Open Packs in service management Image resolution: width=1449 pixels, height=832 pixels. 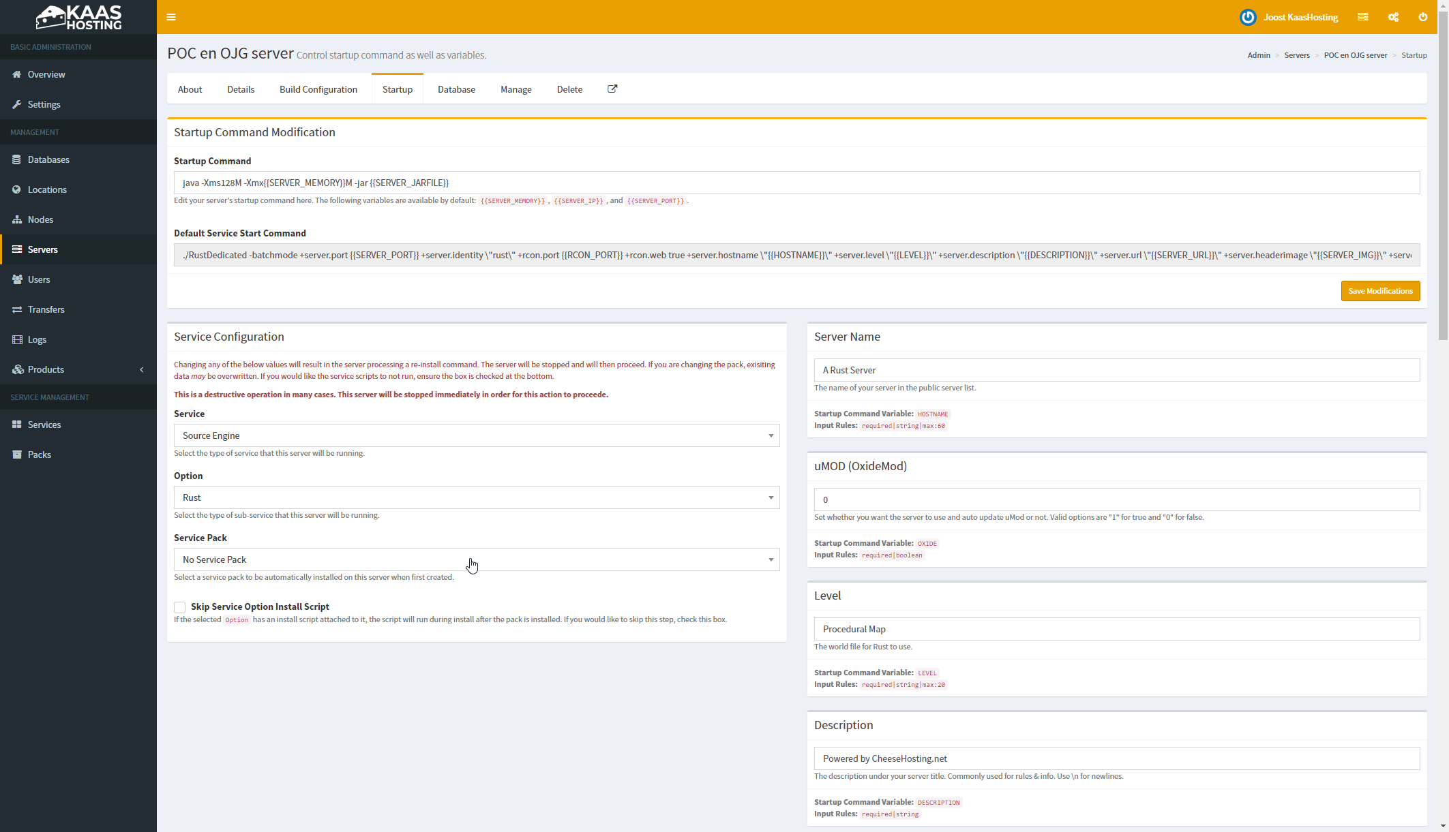[x=39, y=454]
